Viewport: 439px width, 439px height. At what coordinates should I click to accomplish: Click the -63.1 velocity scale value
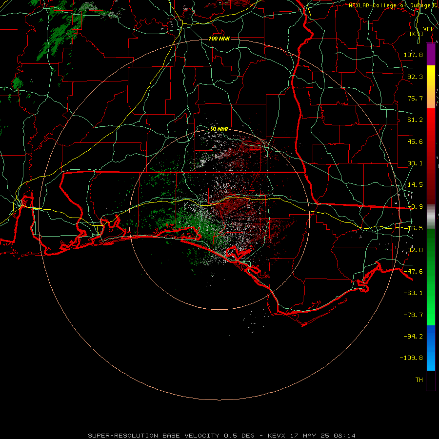[x=413, y=293]
